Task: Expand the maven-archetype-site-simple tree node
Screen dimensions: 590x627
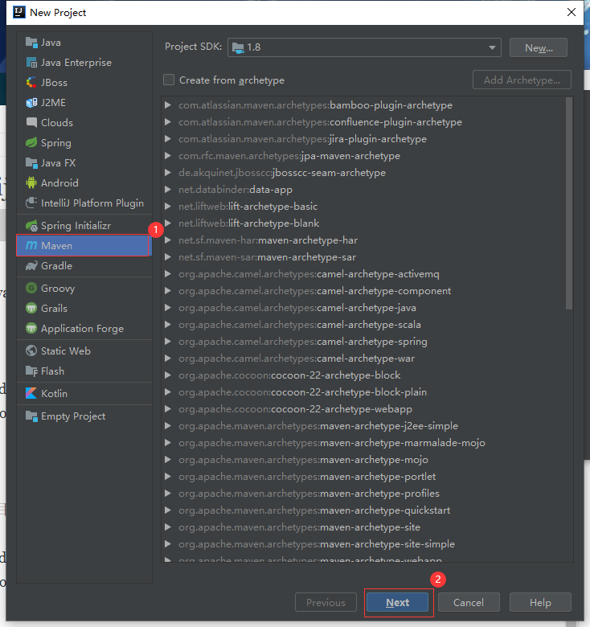Action: 167,544
